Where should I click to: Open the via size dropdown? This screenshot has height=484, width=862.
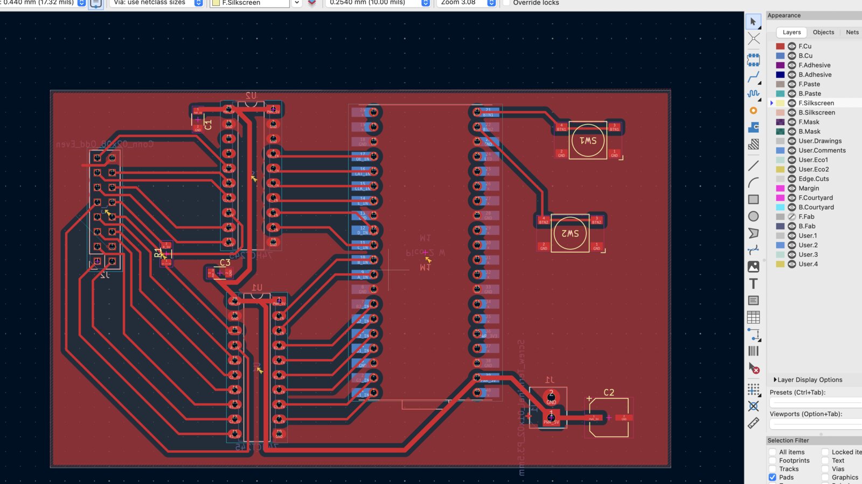(156, 3)
